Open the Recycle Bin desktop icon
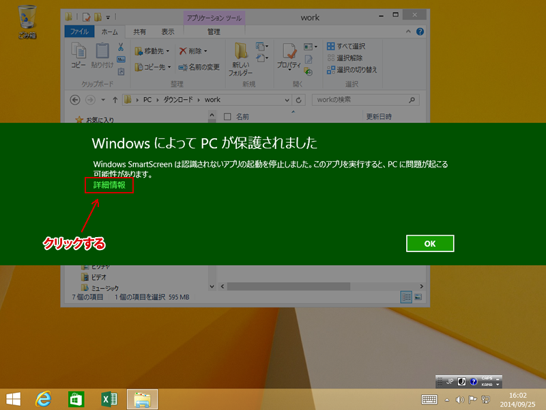Screen dimensions: 546x410 (27, 22)
